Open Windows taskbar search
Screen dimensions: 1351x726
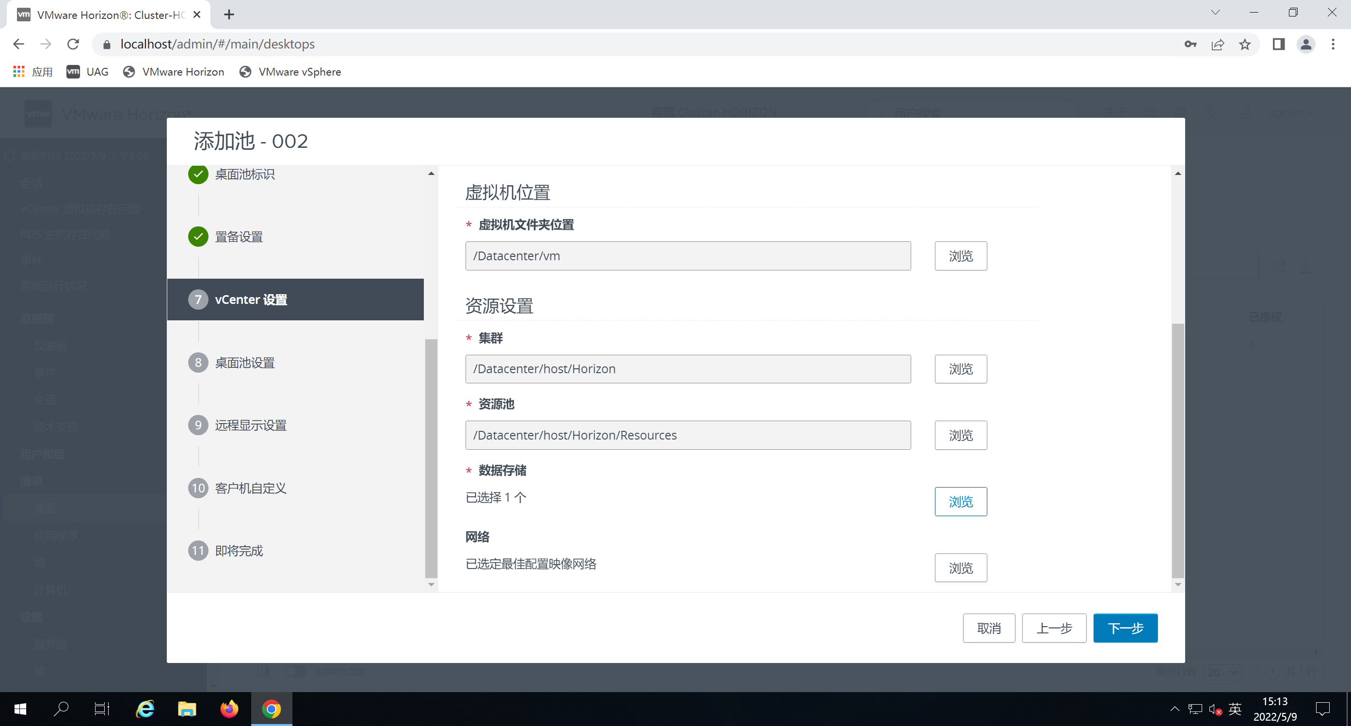pos(62,709)
